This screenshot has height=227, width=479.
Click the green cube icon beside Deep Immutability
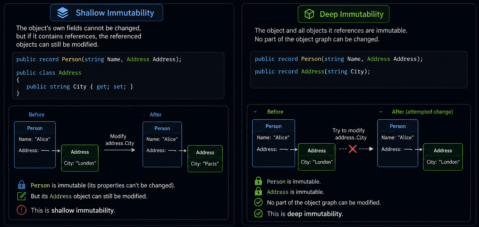309,14
